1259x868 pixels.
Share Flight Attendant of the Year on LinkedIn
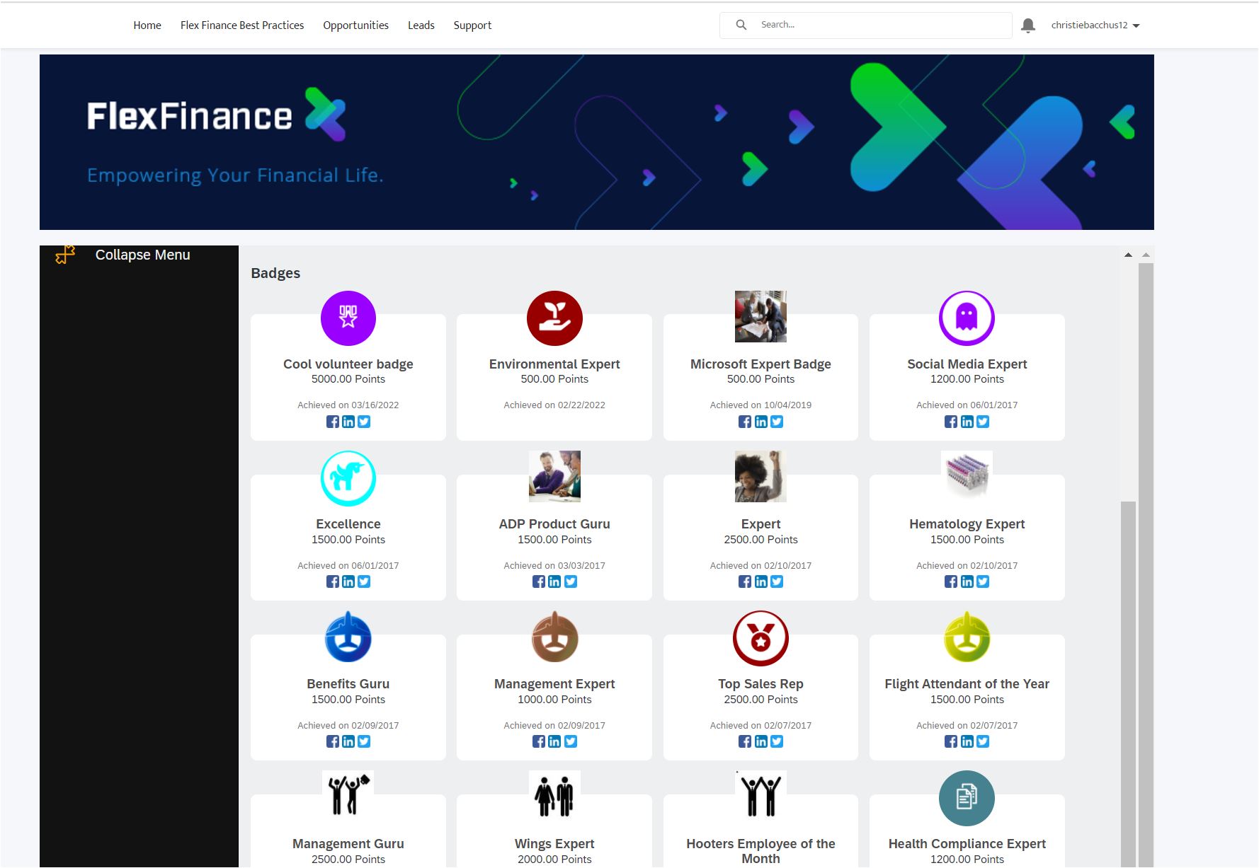tap(967, 741)
